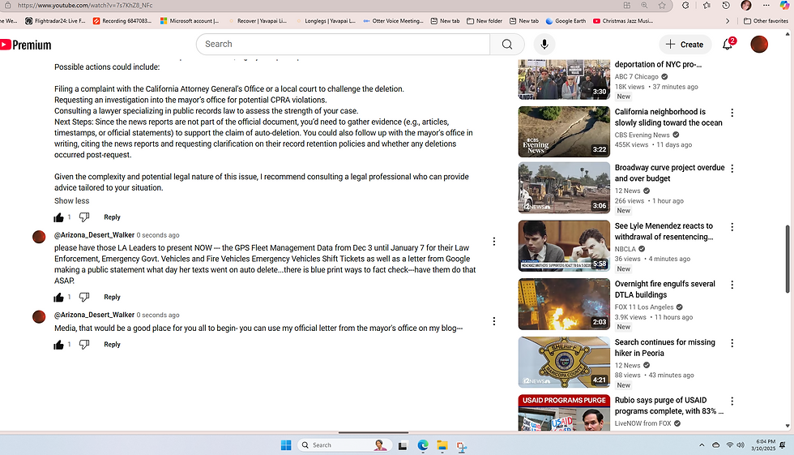This screenshot has height=455, width=794.
Task: Open the California neighborhood sliding video thumbnail
Action: [x=564, y=131]
